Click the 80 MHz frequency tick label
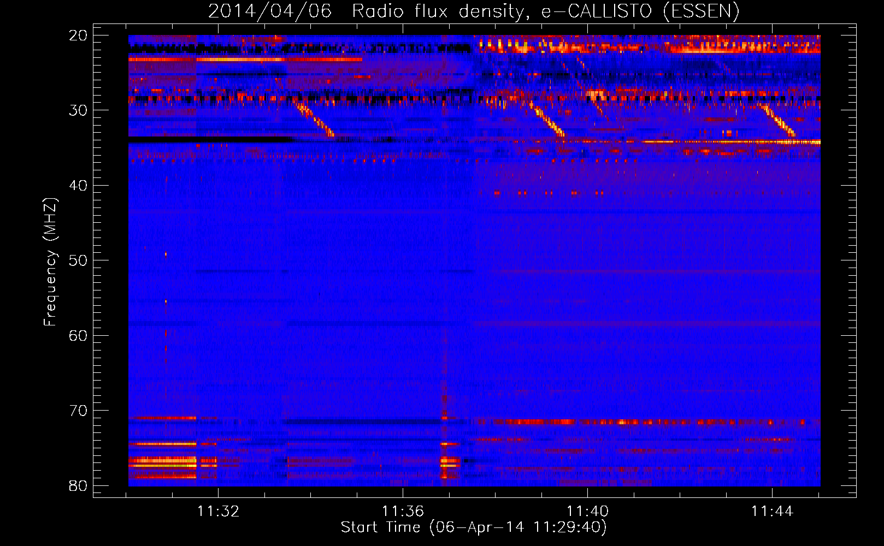Screen dimensions: 884x546 (78, 485)
